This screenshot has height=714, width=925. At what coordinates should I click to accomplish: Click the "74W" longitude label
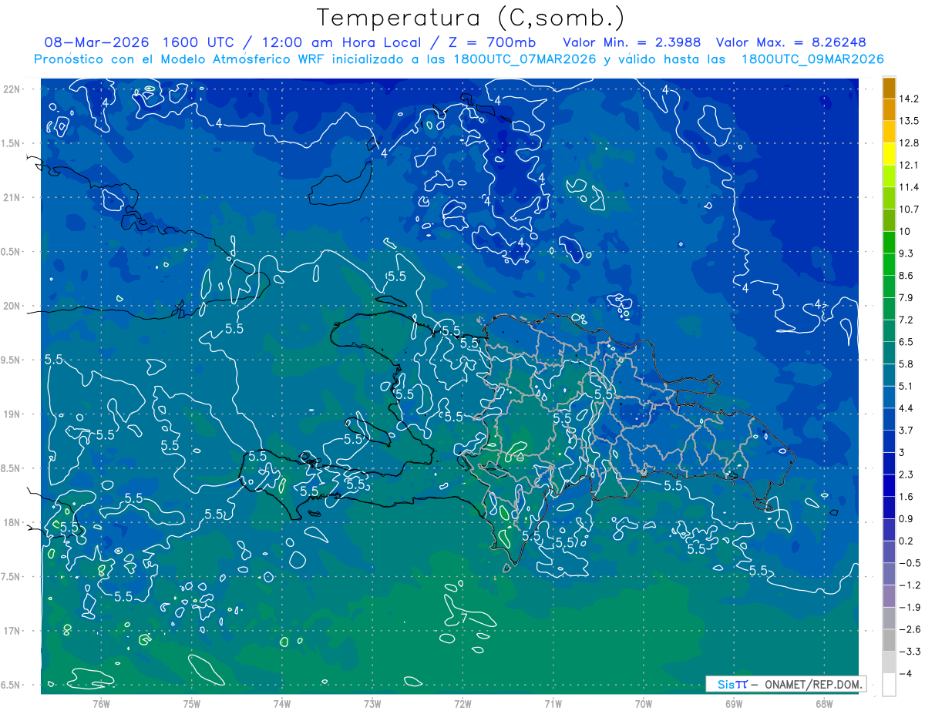pos(282,703)
